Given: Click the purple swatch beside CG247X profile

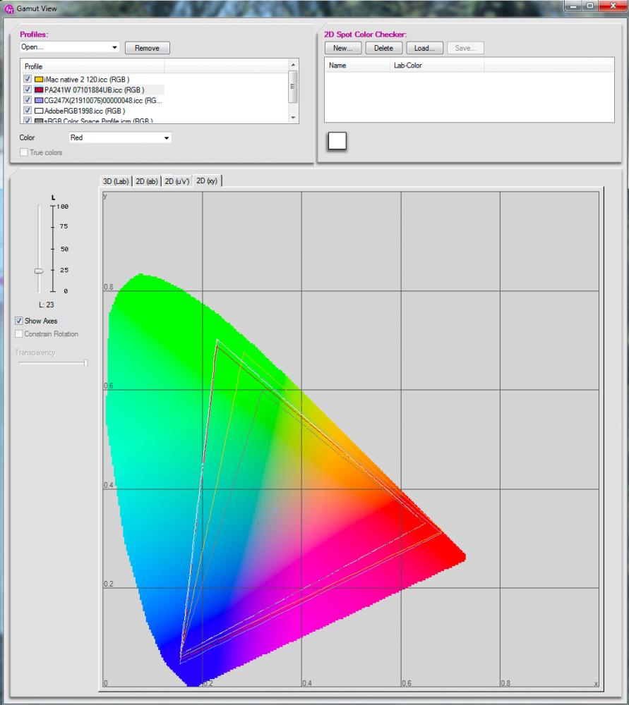Looking at the screenshot, I should [x=39, y=100].
